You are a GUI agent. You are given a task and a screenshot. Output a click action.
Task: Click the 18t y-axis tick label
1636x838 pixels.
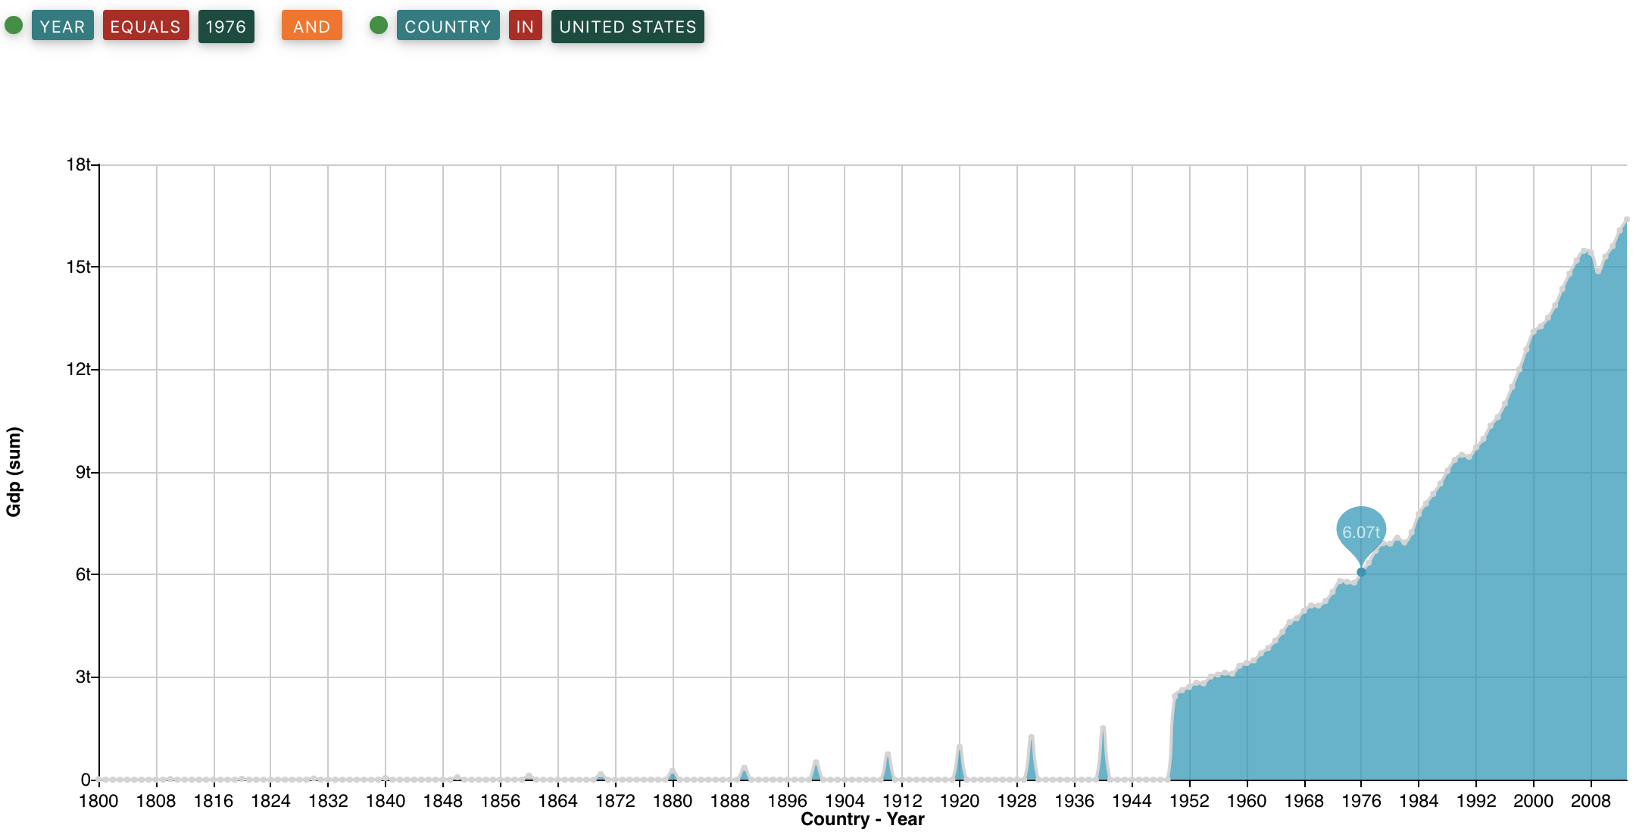click(78, 164)
